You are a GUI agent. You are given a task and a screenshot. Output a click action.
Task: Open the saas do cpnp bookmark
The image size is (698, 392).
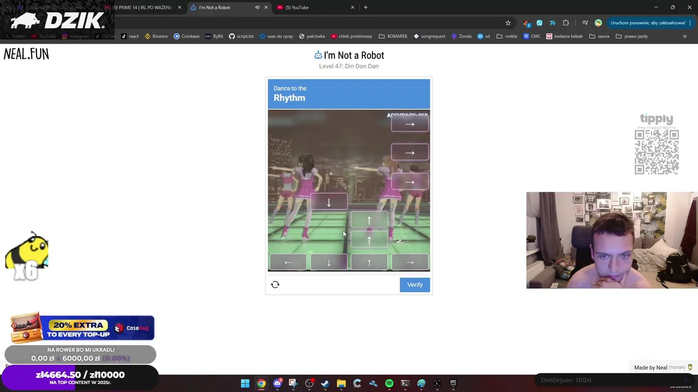pyautogui.click(x=276, y=36)
